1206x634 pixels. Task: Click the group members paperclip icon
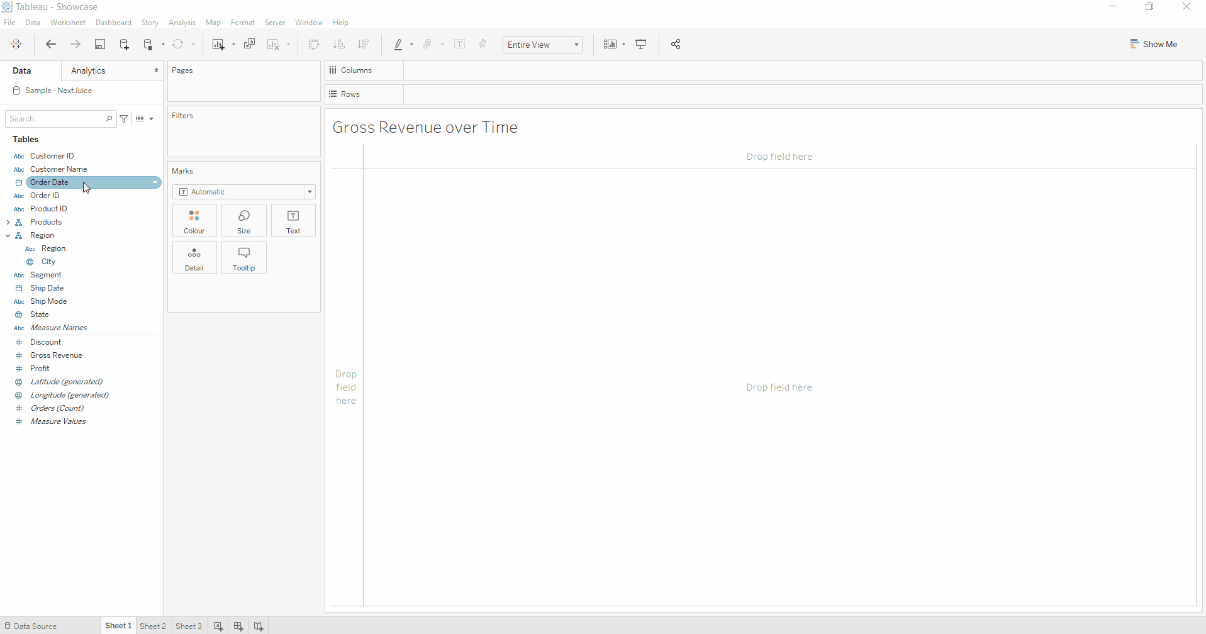pos(427,44)
